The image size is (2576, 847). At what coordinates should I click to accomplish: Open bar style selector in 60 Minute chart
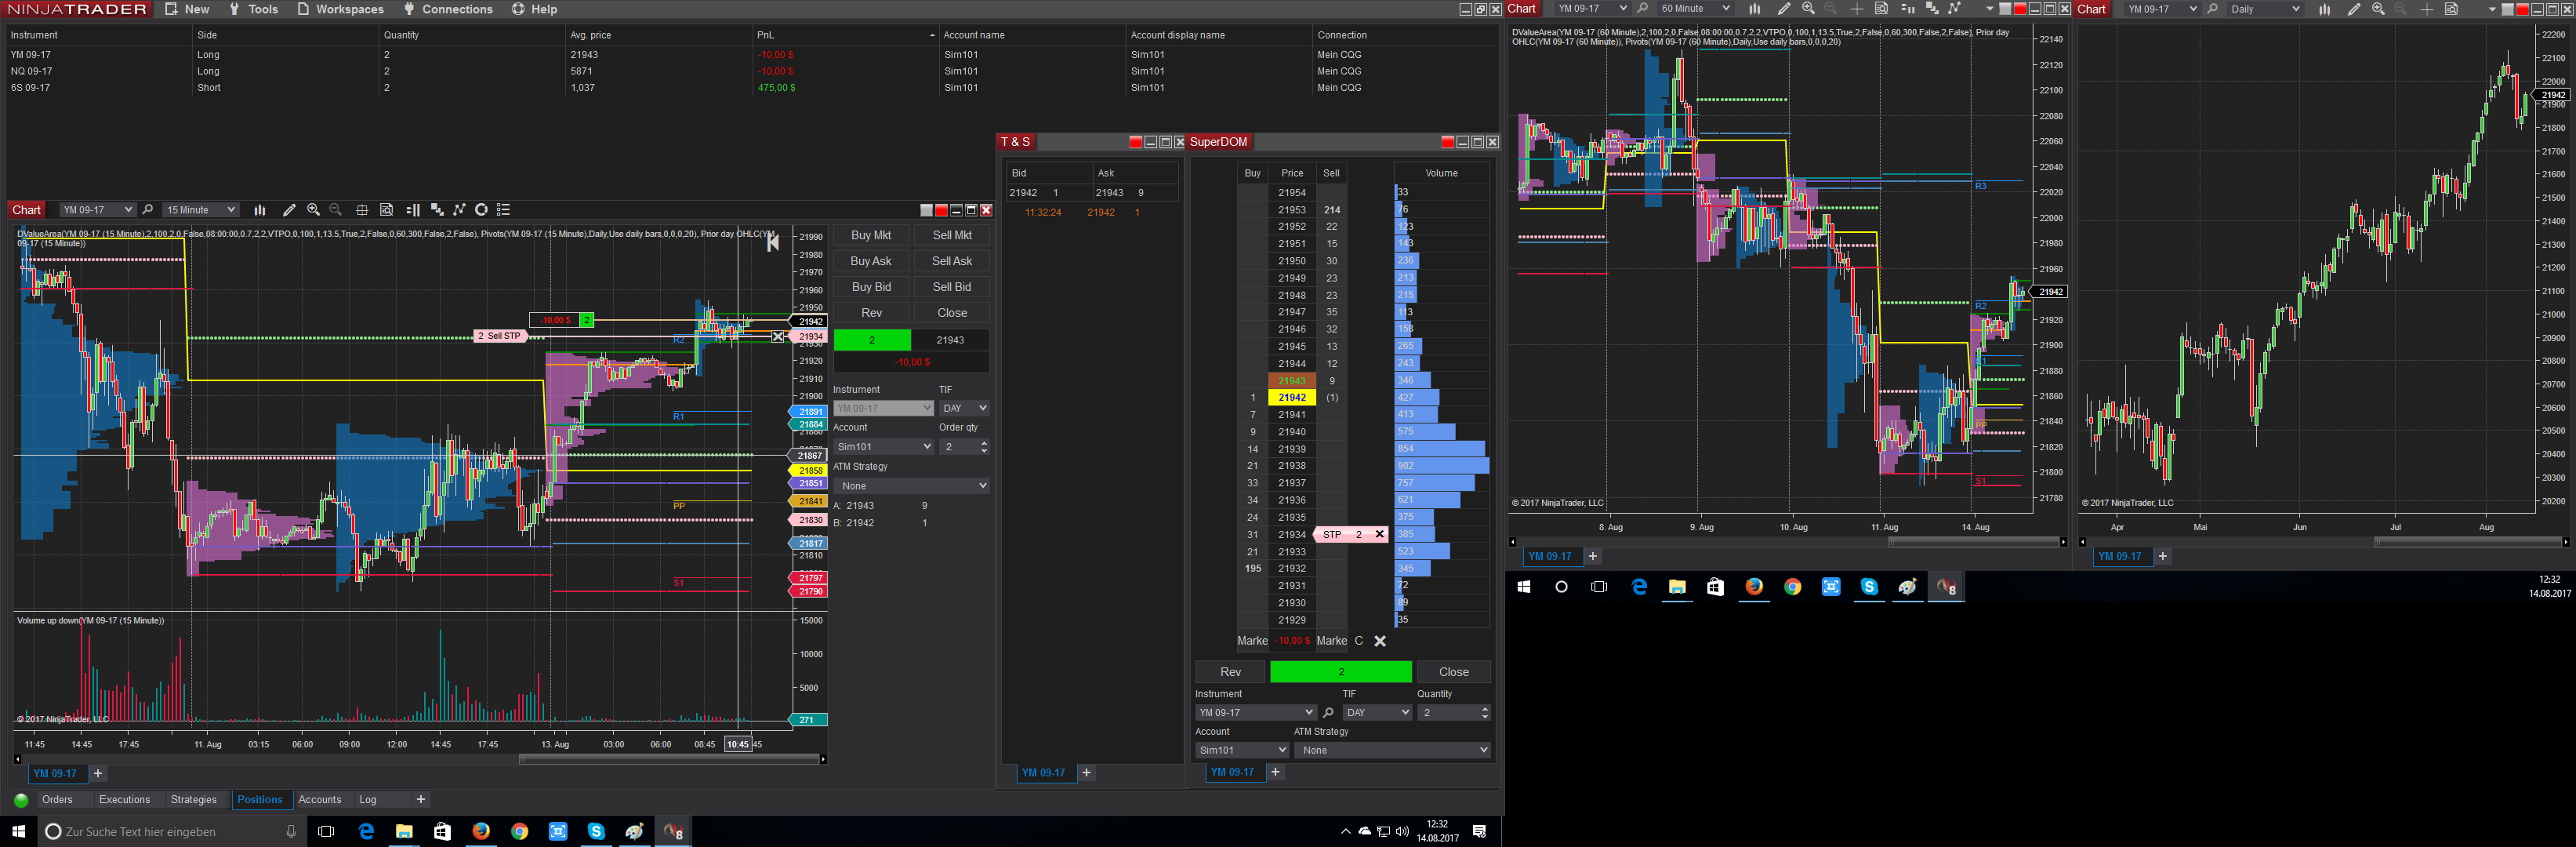(1754, 9)
